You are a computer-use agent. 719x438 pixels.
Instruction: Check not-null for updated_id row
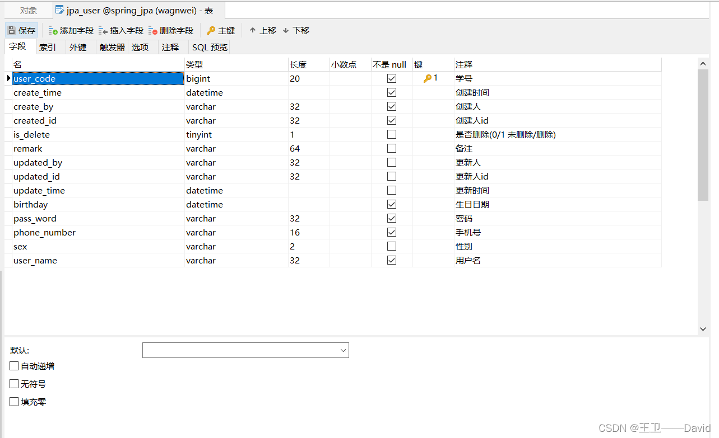[x=392, y=176]
